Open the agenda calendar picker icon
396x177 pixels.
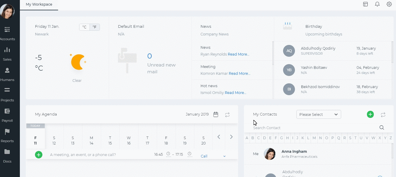point(216,114)
